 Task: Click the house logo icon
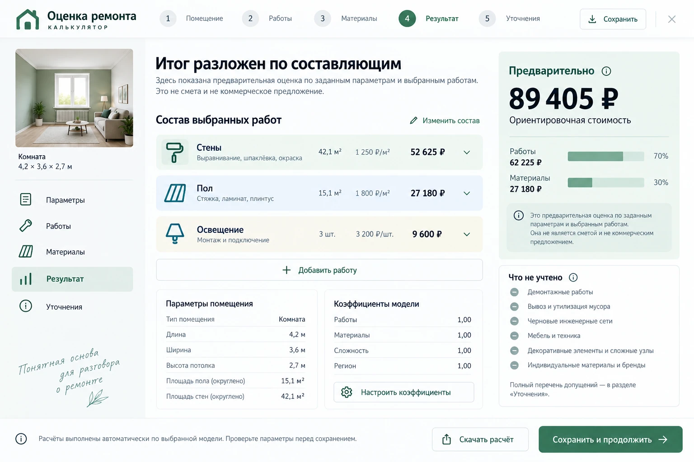click(28, 19)
